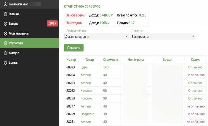Click the Царь product link in order 88283
Screen dimensions: 208x126
click(x=84, y=67)
